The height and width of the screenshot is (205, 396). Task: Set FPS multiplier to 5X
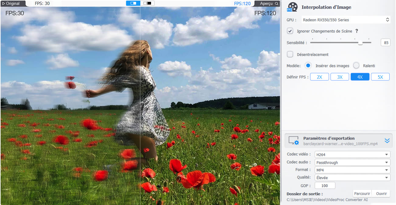click(x=380, y=77)
